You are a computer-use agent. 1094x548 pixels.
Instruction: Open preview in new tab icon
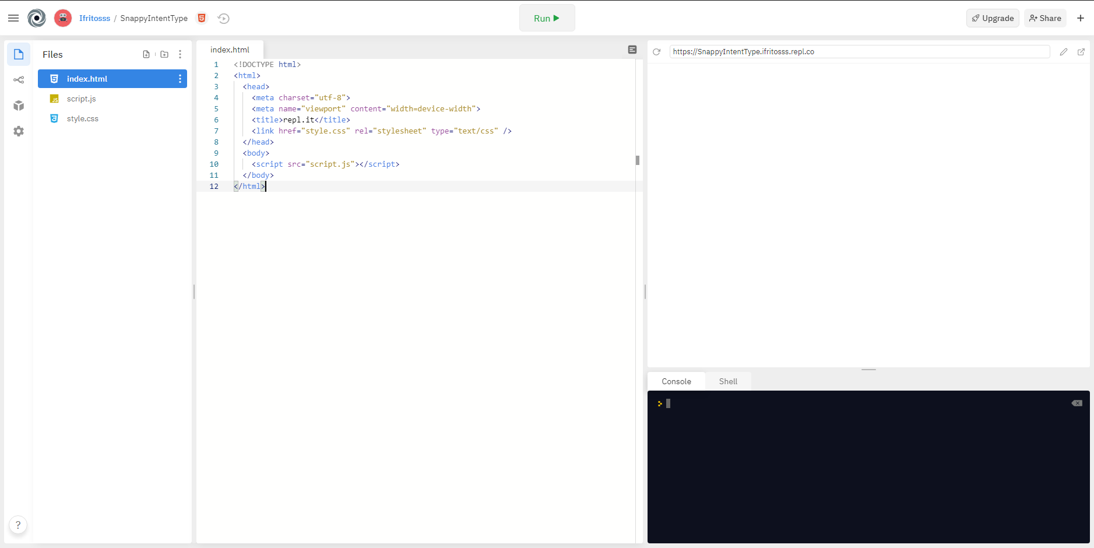pyautogui.click(x=1081, y=52)
